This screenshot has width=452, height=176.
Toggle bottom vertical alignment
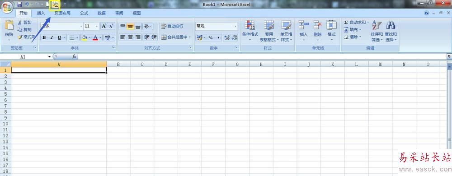point(138,26)
